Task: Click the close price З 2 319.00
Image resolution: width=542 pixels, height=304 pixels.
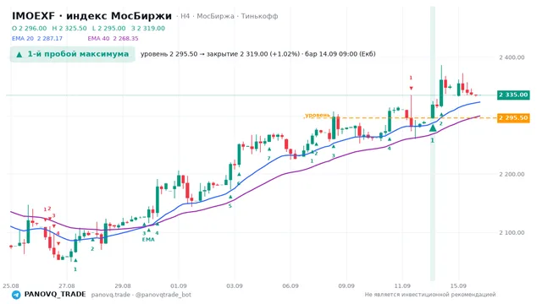Action: pos(148,28)
